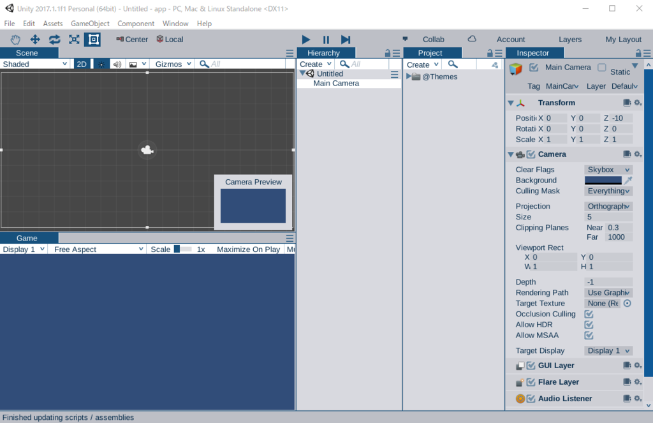
Task: Open the GameObject menu
Action: 91,23
